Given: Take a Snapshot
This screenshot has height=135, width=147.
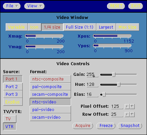Looking at the screenshot, I should [130, 126].
